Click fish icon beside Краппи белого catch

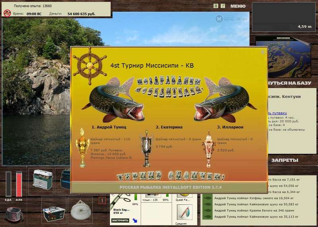(207, 210)
